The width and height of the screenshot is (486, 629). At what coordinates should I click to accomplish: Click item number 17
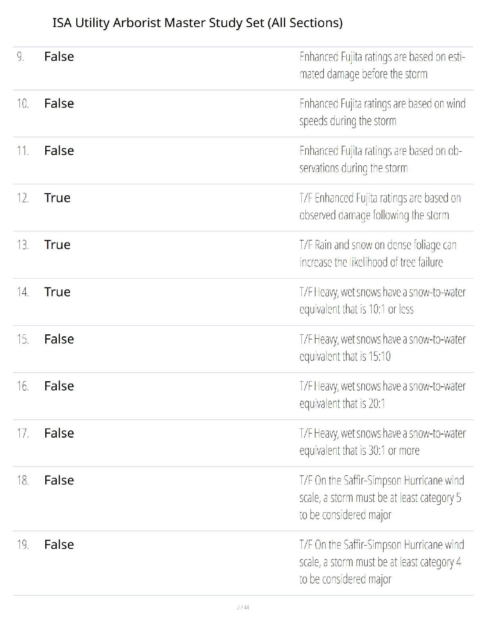click(x=23, y=433)
